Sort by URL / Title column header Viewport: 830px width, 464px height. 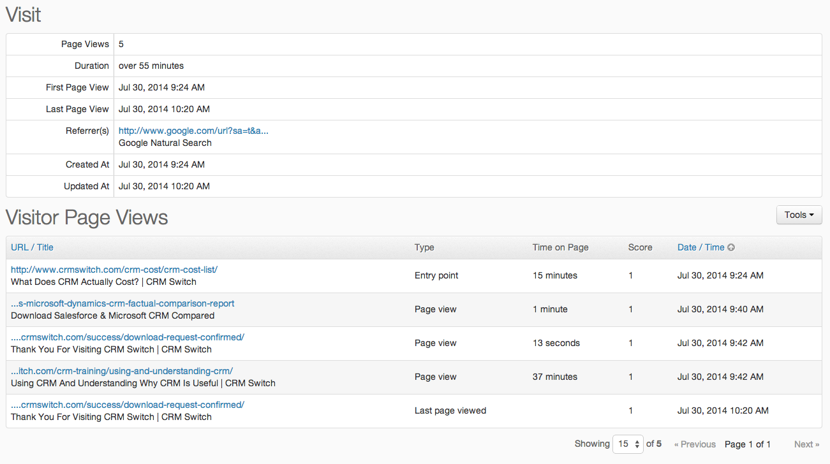32,247
